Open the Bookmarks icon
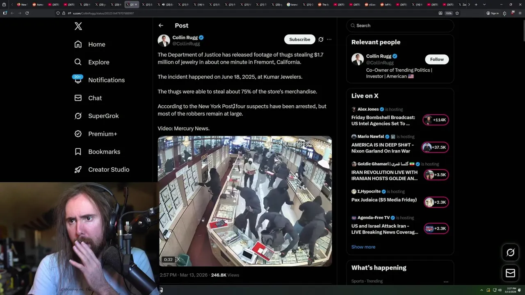Image resolution: width=525 pixels, height=295 pixels. 78,152
